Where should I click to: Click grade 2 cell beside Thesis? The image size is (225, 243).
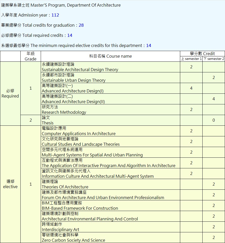[31, 120]
